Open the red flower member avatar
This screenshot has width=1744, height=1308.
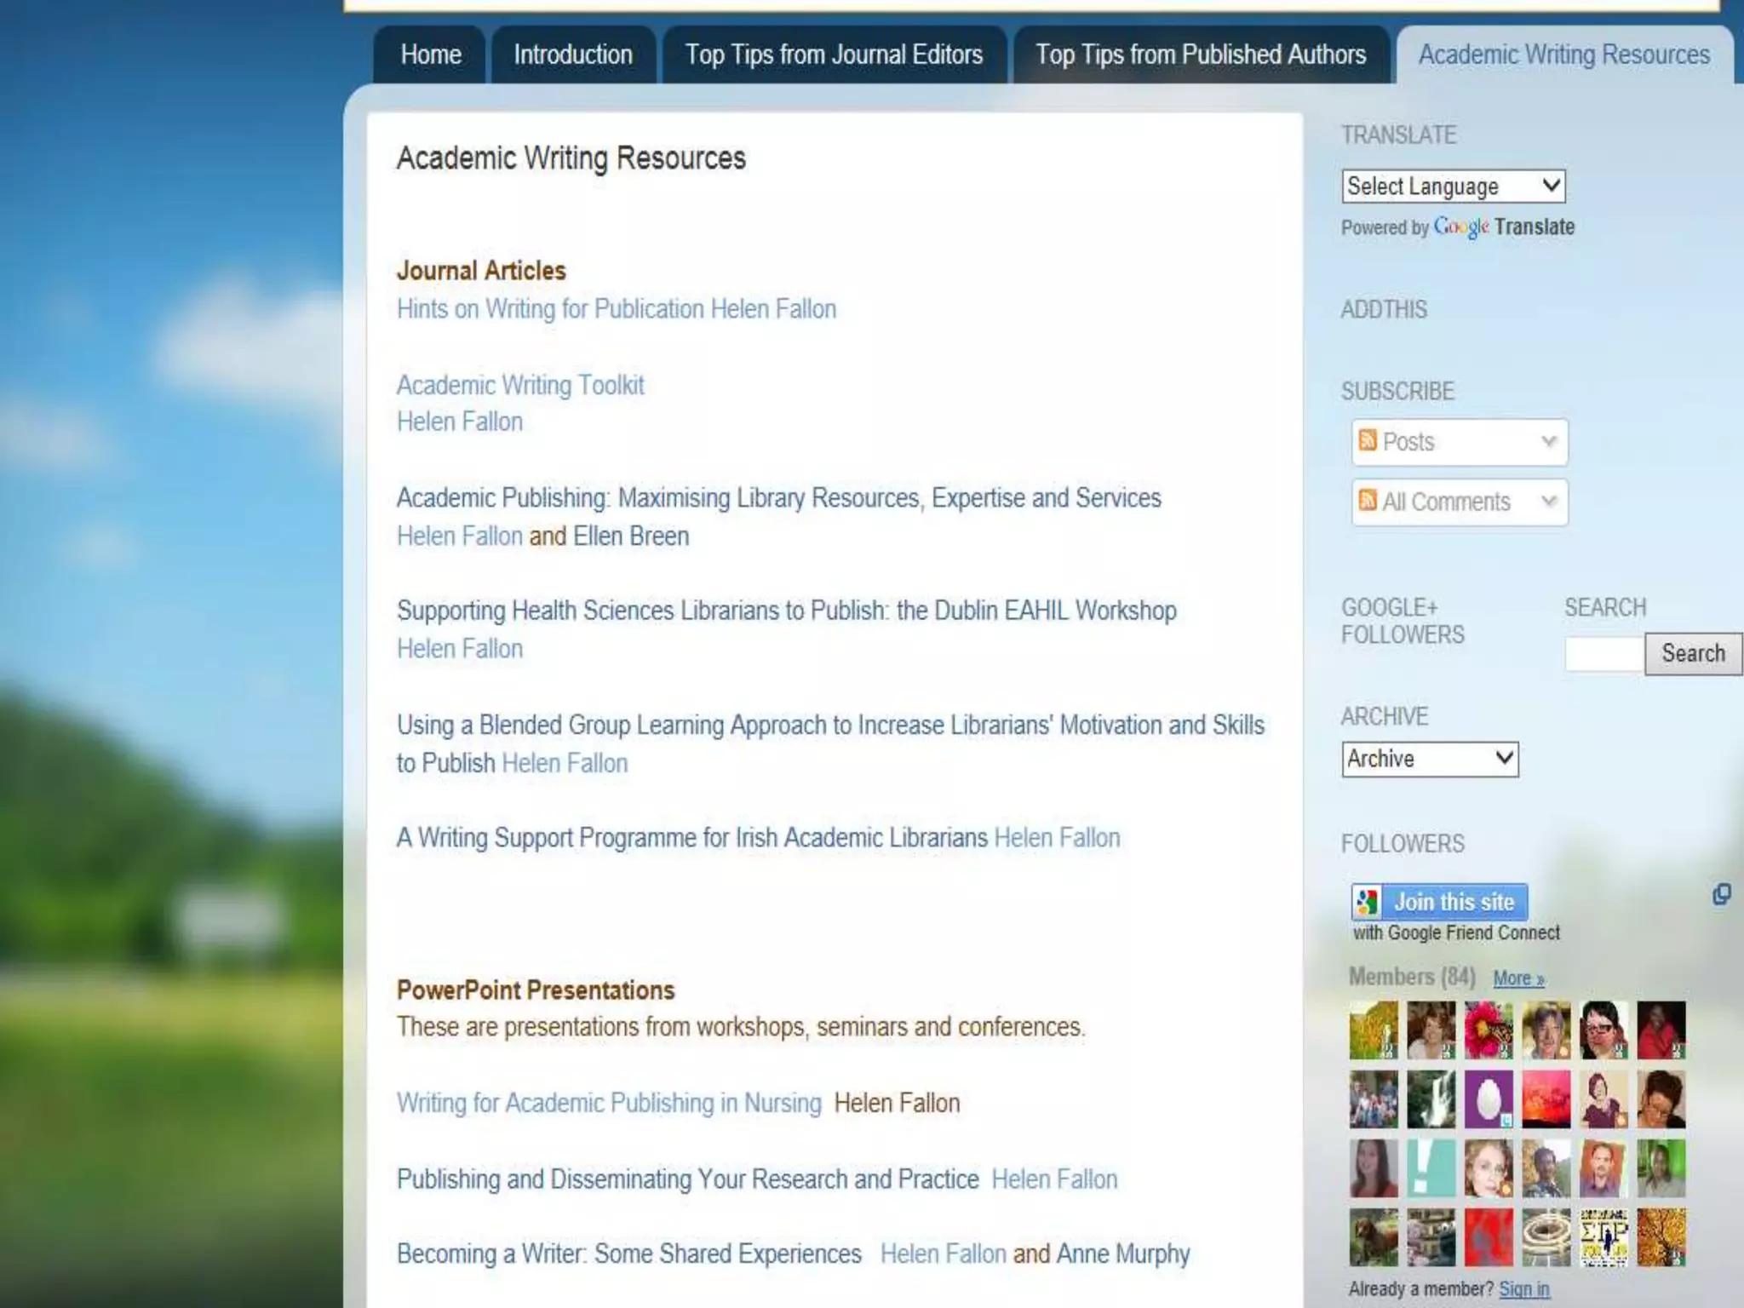point(1489,1030)
